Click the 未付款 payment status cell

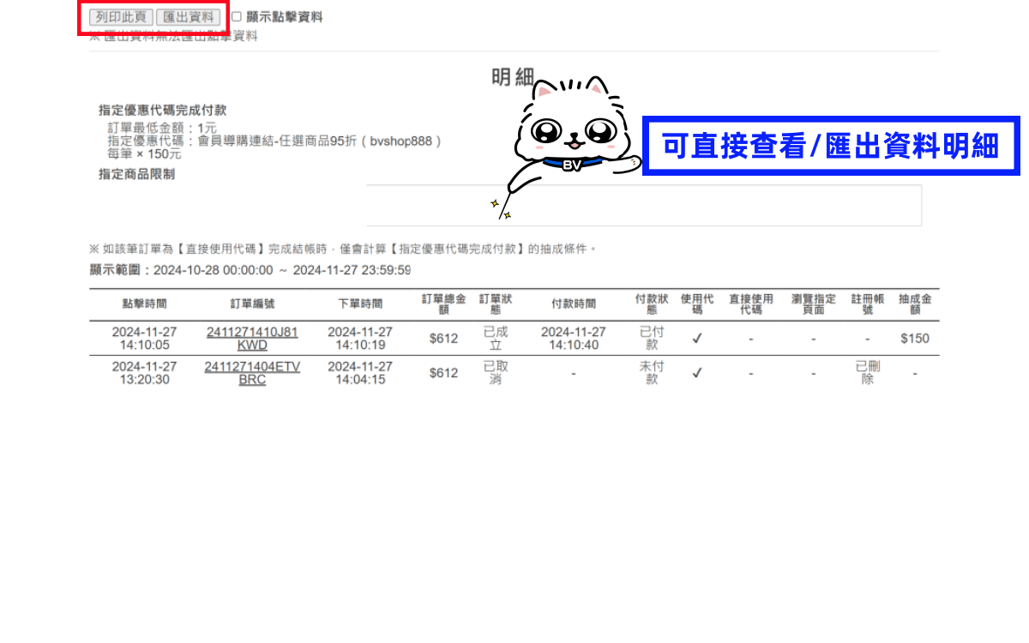(x=652, y=372)
